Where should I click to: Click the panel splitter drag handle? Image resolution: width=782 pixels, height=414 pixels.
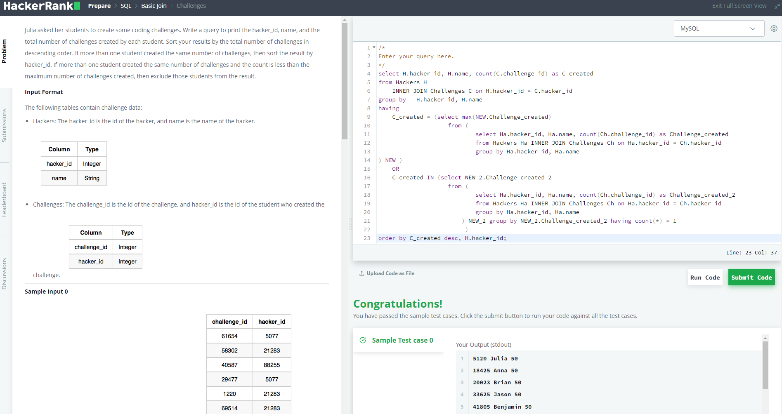[x=351, y=224]
